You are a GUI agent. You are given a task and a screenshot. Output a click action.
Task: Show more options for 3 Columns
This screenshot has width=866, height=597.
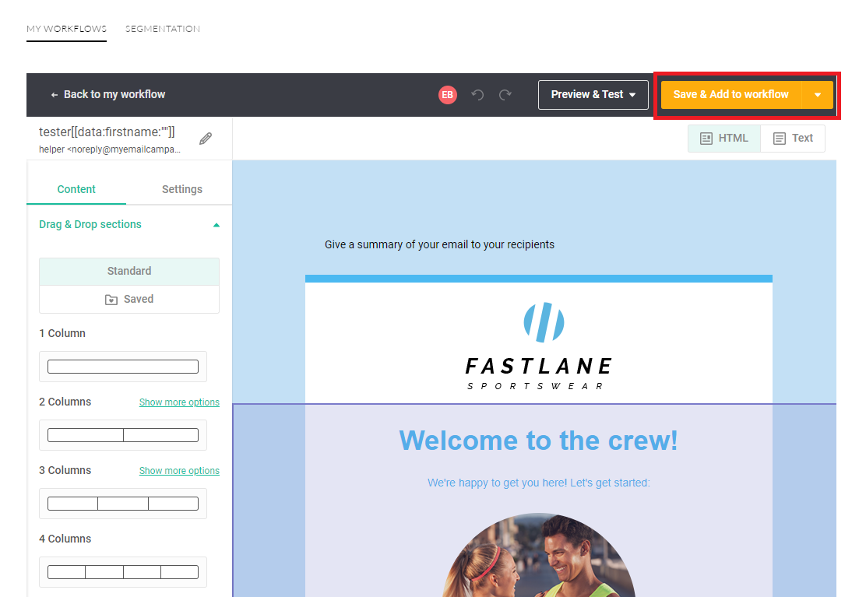(179, 471)
